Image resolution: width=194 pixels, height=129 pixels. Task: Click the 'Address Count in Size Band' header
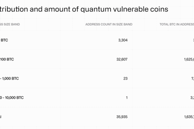point(109,25)
